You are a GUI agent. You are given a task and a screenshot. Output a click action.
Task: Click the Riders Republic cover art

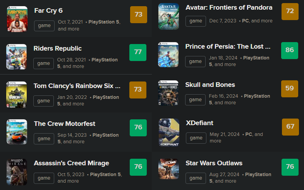(x=17, y=56)
